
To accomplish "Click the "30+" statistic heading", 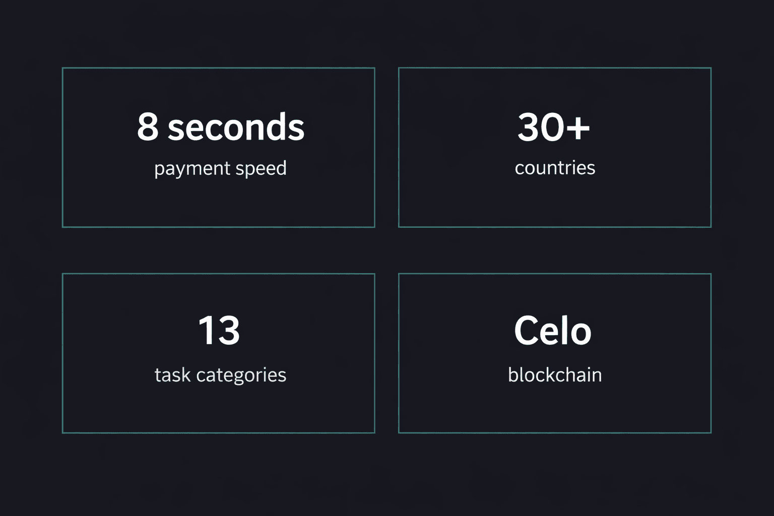I will coord(554,126).
